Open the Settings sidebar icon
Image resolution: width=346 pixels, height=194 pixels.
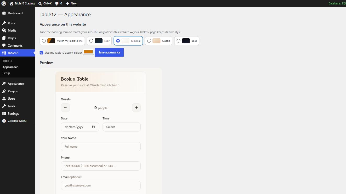4,114
